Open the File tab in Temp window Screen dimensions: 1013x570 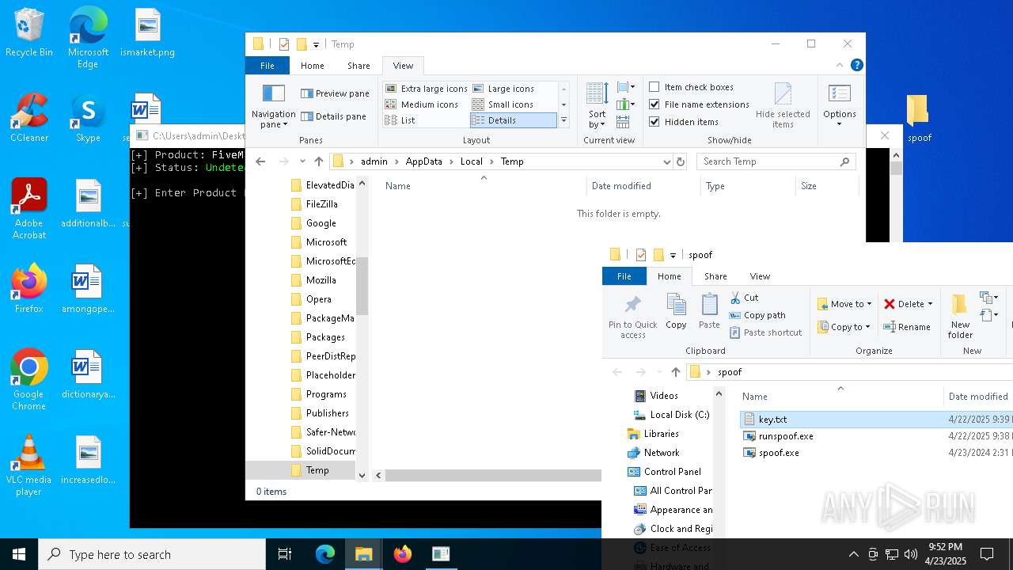267,66
